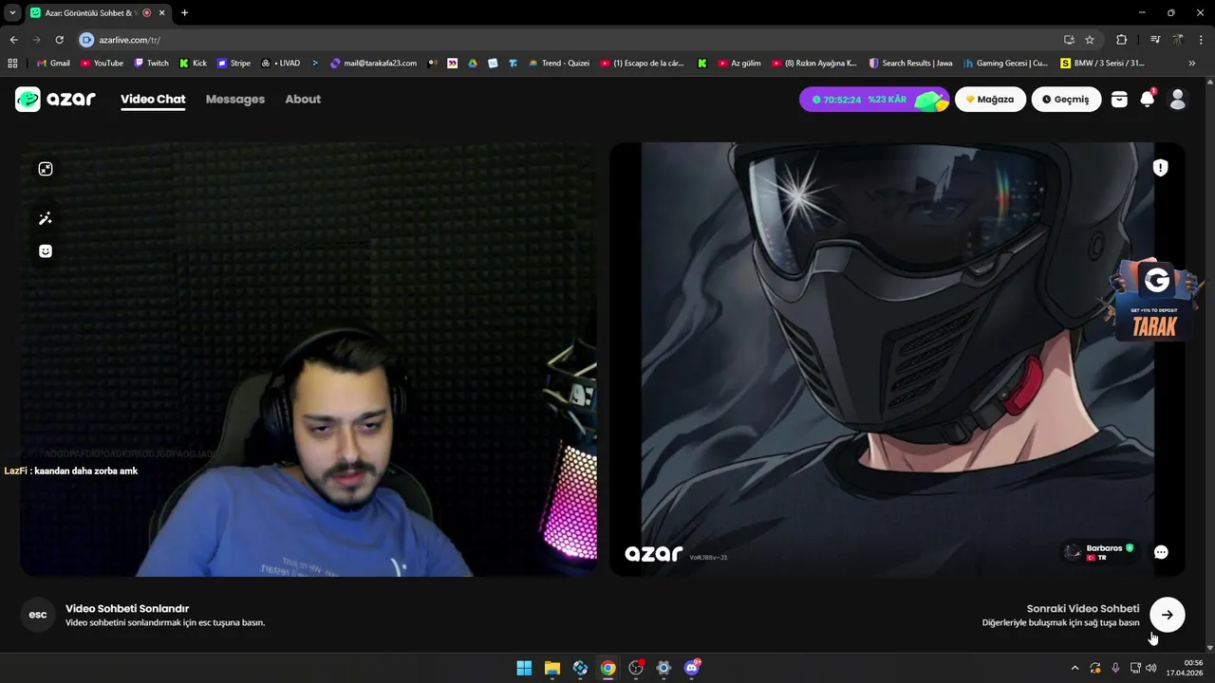Image resolution: width=1215 pixels, height=683 pixels.
Task: Open the magic wand effects tool
Action: [46, 219]
